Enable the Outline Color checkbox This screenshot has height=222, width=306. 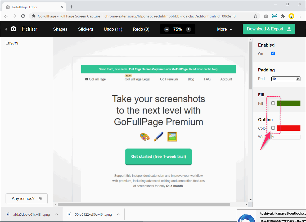pyautogui.click(x=273, y=128)
